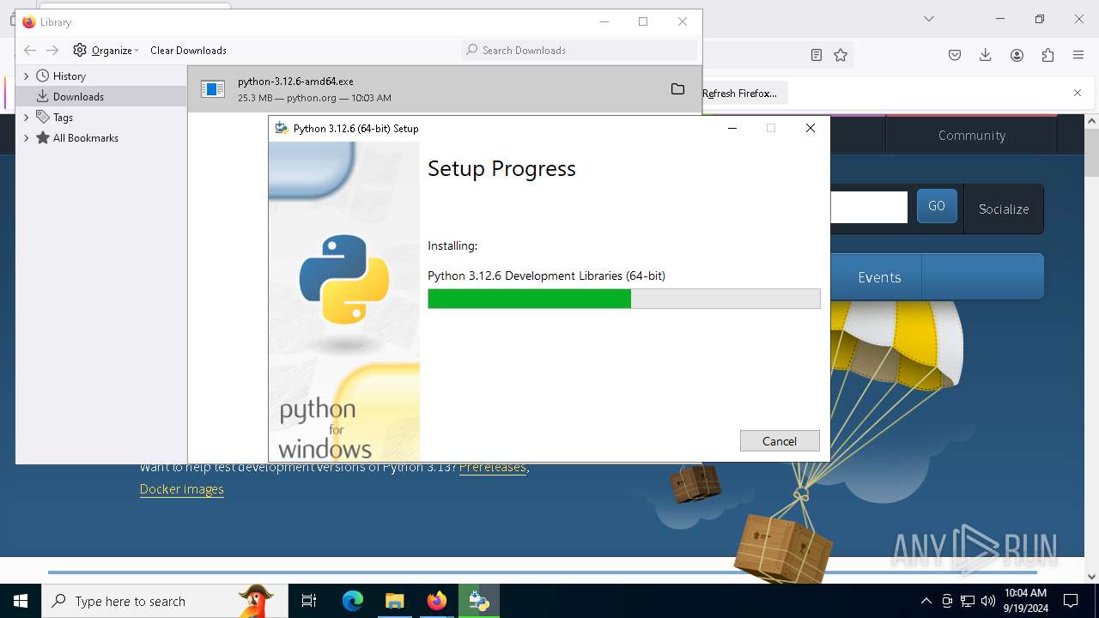This screenshot has height=618, width=1099.
Task: Dismiss the Refresh Firefox notification bar
Action: pyautogui.click(x=1078, y=93)
